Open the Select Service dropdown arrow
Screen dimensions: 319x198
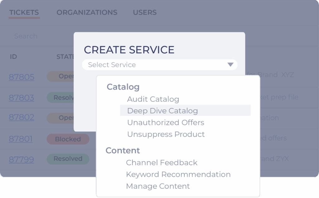[230, 65]
